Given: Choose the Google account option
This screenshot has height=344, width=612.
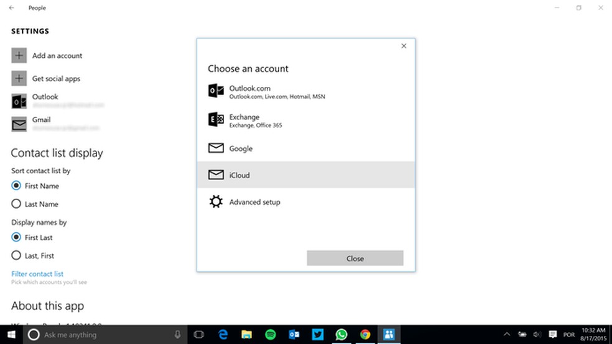Looking at the screenshot, I should [x=306, y=148].
